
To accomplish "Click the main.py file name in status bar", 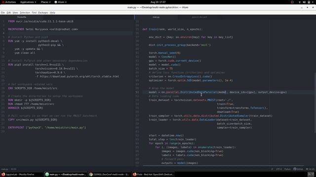I will click(x=4, y=169).
